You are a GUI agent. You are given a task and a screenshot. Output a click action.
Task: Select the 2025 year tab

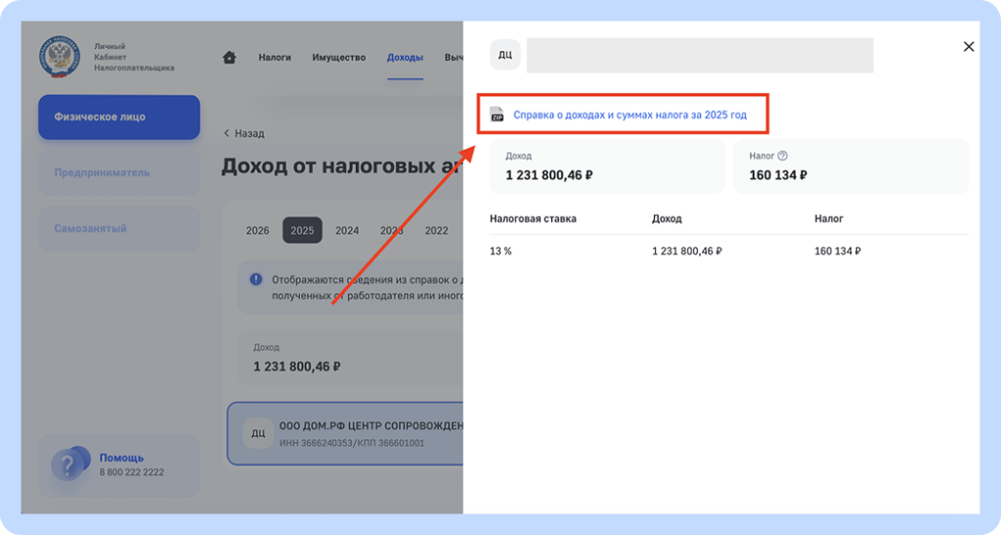coord(303,231)
